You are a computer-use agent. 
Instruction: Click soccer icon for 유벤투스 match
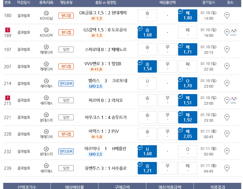(x=46, y=166)
